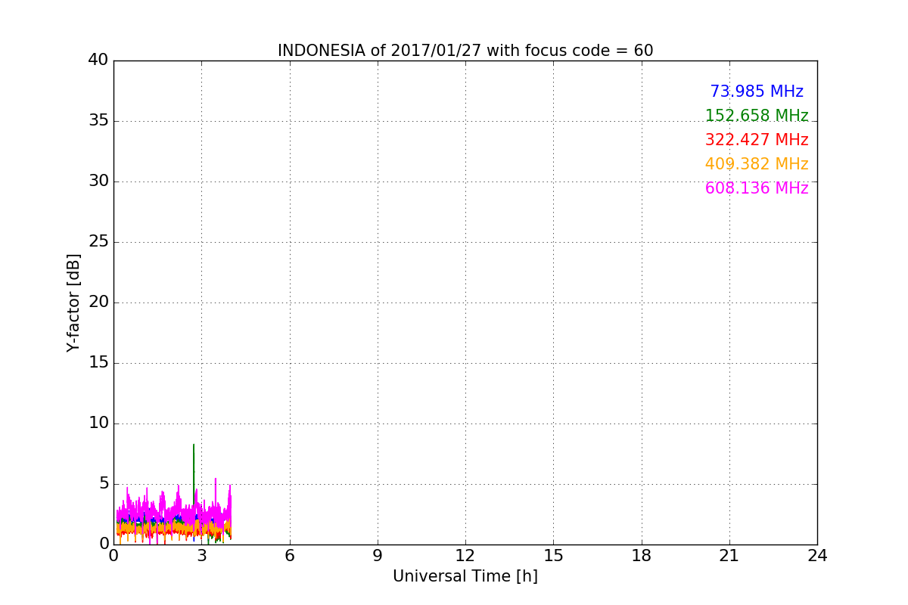Select the 152.658 MHz legend label
This screenshot has height=605, width=908.
(757, 116)
